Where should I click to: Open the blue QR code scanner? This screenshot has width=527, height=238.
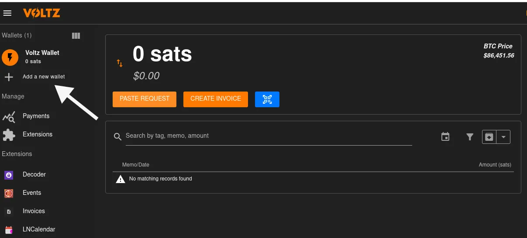267,99
